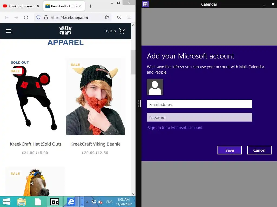
Task: Open a new browser tab
Action: coord(90,6)
